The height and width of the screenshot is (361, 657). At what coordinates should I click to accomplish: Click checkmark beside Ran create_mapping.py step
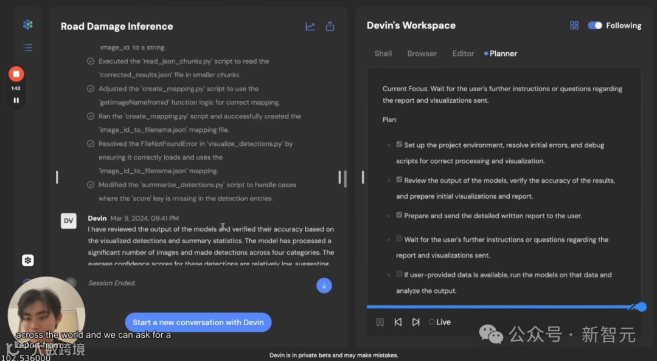pyautogui.click(x=91, y=117)
